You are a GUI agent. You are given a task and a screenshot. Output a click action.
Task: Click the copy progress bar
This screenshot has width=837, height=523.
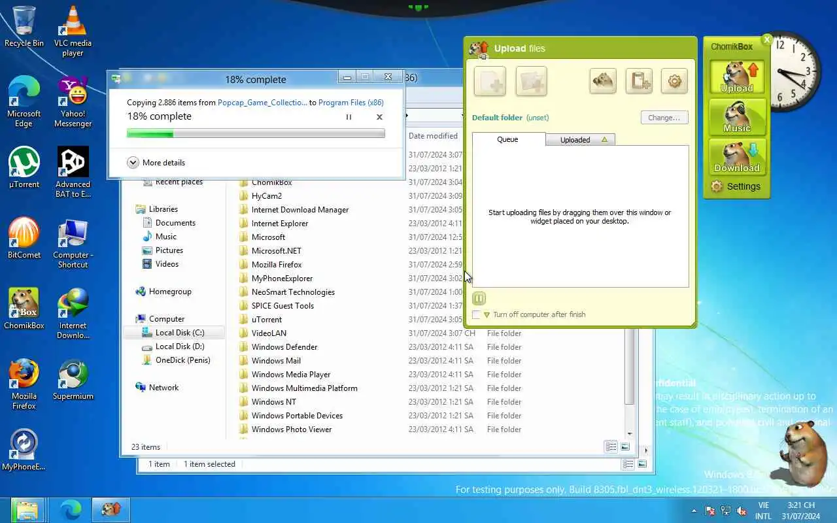[256, 133]
